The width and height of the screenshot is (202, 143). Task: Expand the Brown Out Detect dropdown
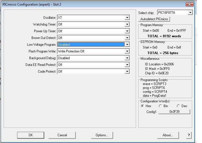[127, 38]
